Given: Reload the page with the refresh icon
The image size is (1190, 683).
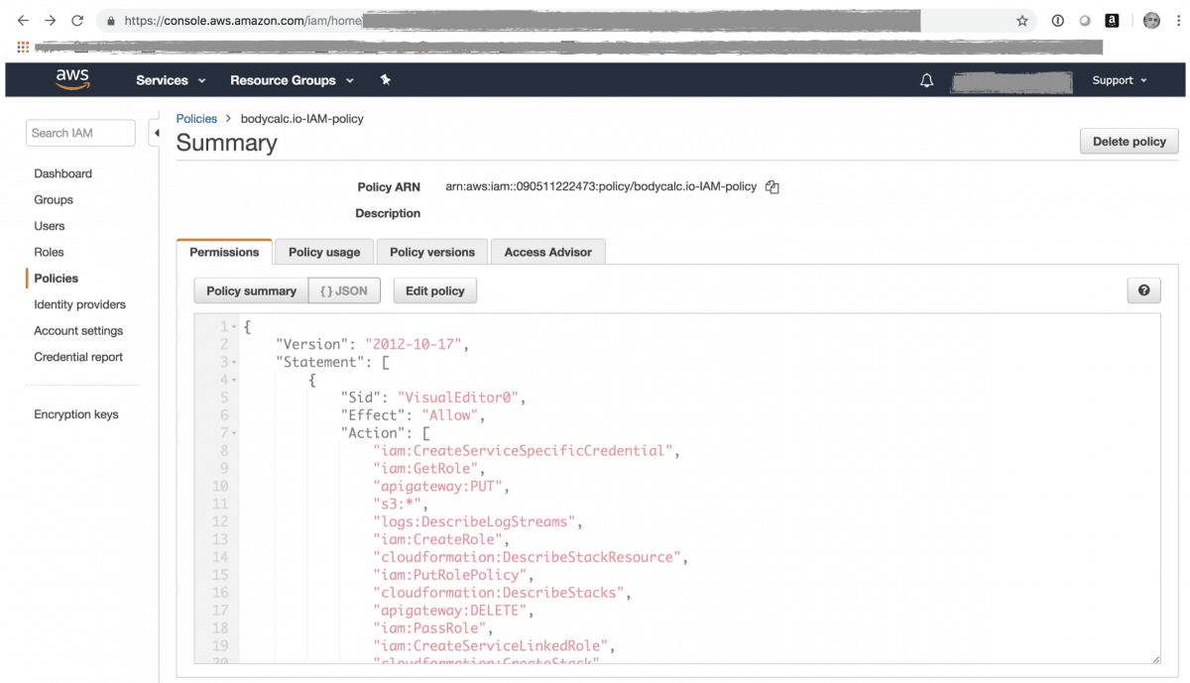Looking at the screenshot, I should coord(77,20).
